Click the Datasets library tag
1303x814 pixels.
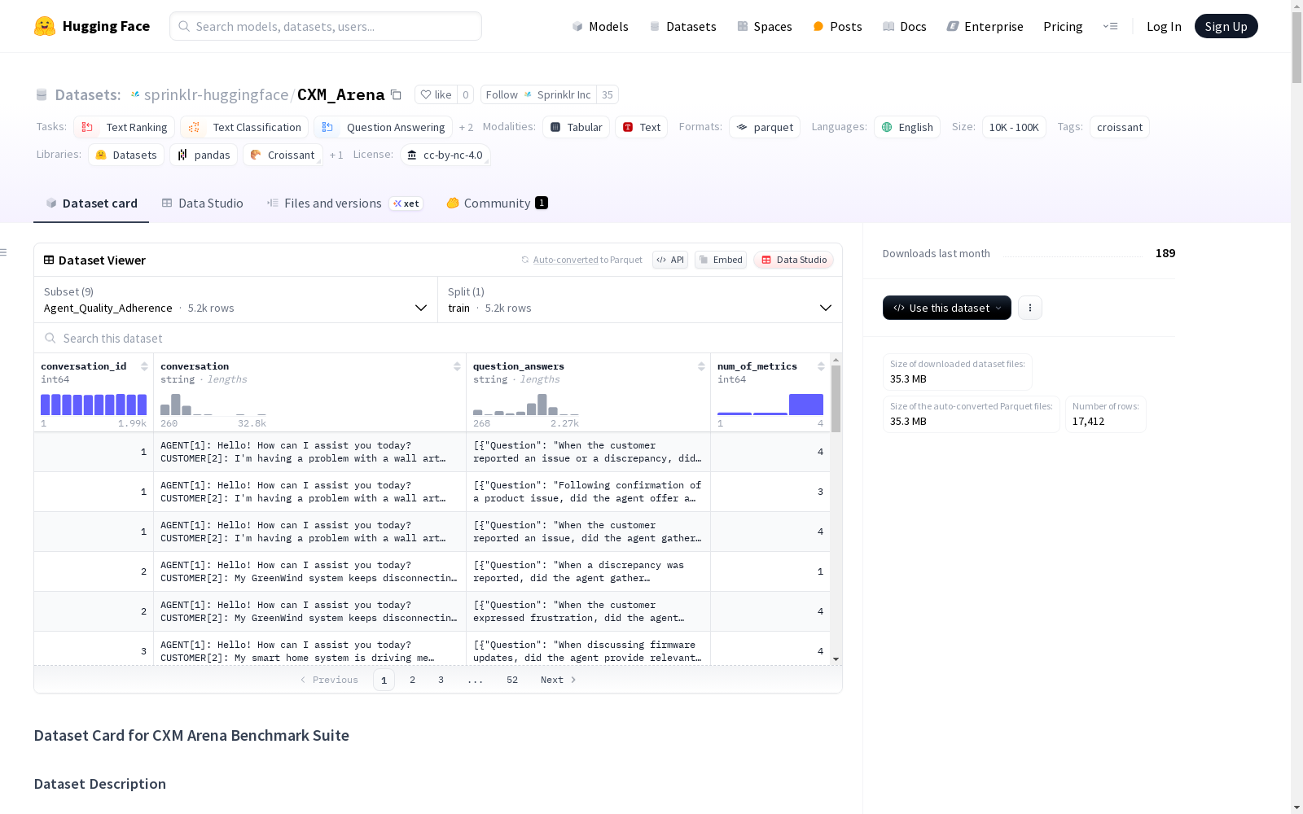[126, 155]
